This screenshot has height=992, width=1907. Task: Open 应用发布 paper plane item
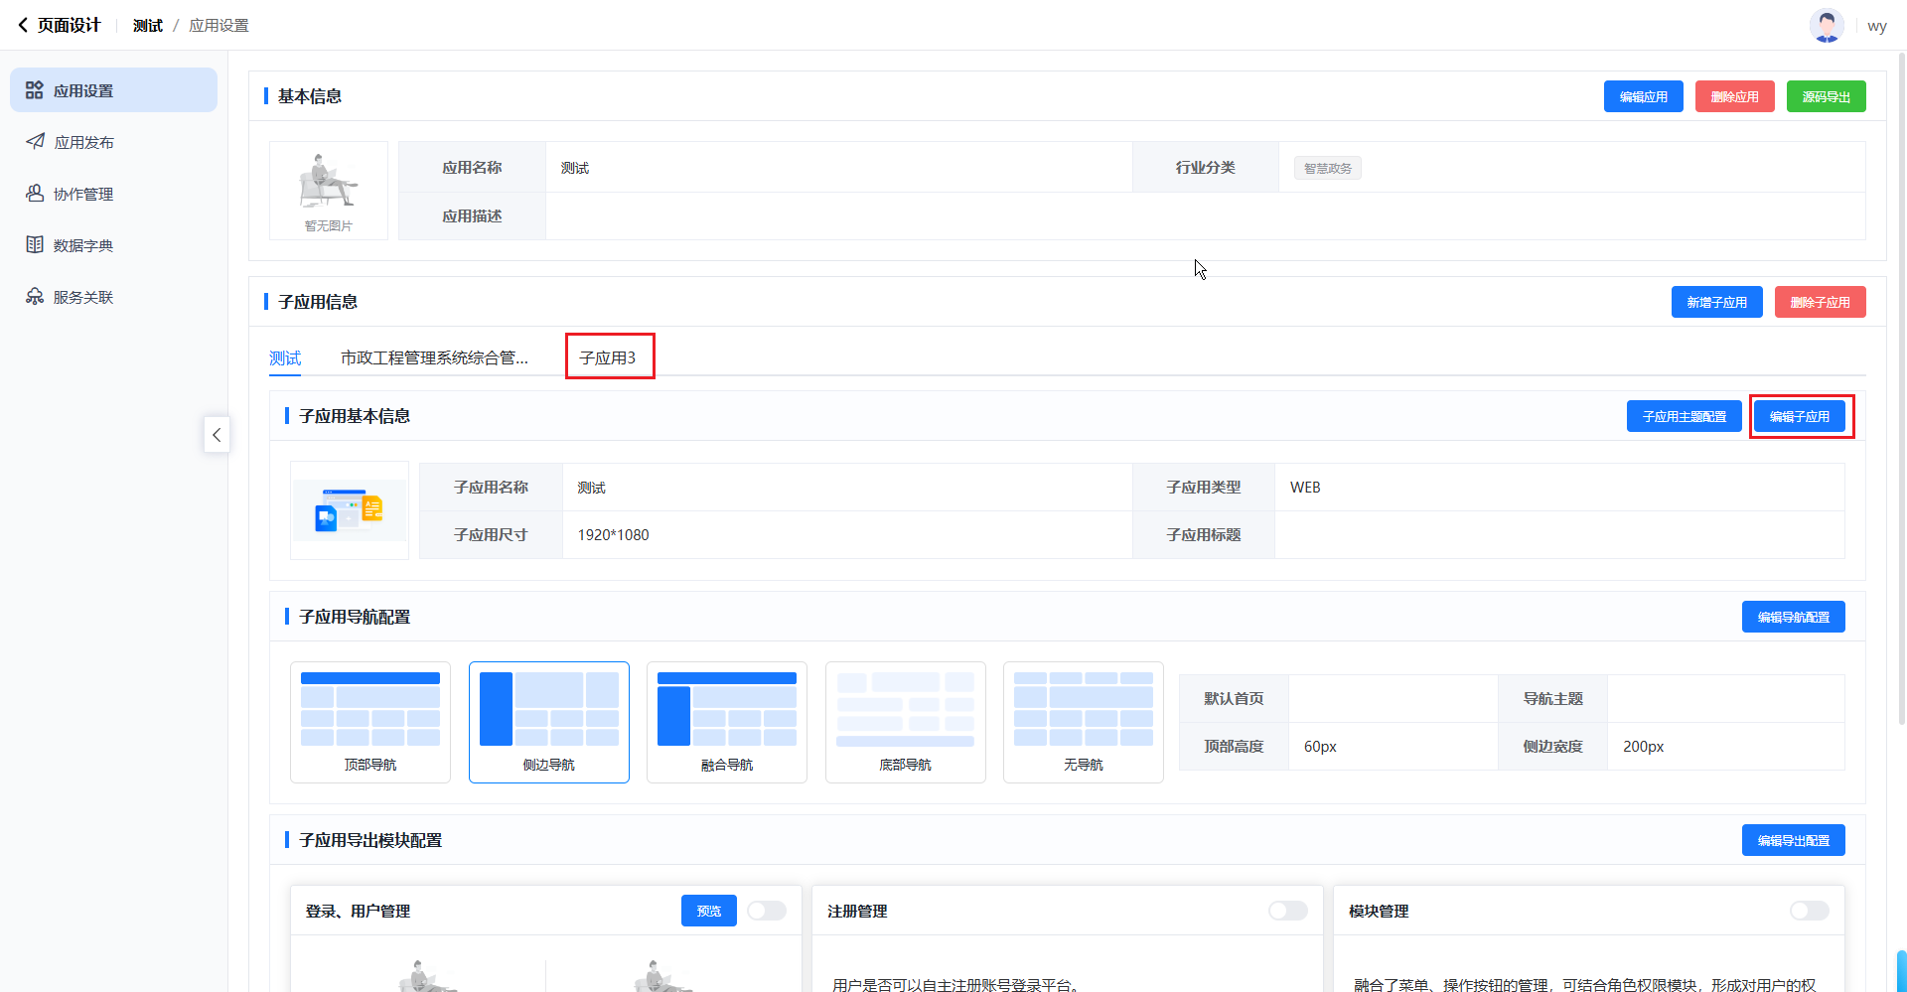tap(83, 142)
